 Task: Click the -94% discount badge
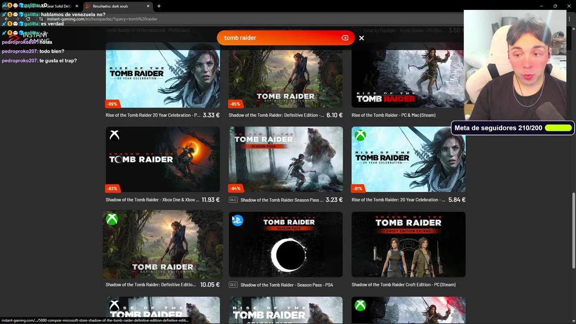[x=235, y=189]
